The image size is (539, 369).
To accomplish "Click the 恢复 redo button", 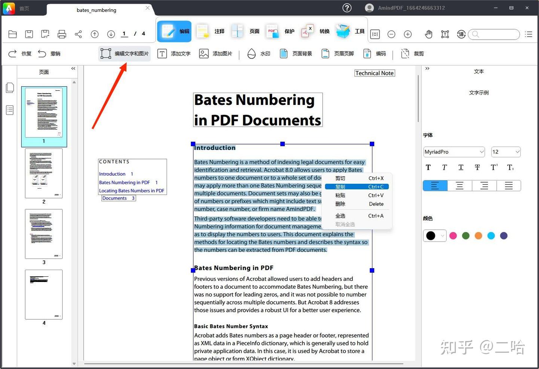I will tap(20, 54).
